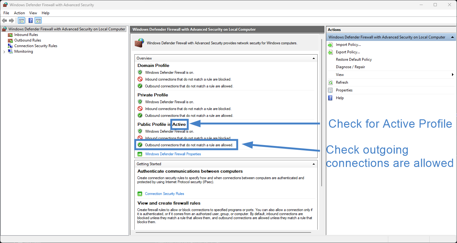Toggle the Show/Hide Action Pane toolbar icon

pyautogui.click(x=38, y=21)
